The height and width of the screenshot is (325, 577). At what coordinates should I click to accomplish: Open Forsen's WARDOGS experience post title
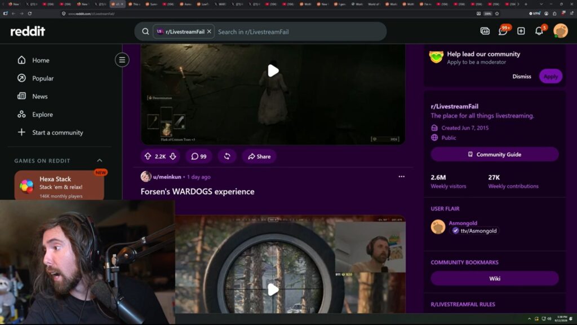coord(197,192)
